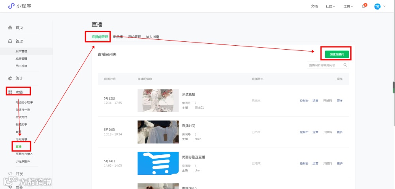Switch to the 商品库 tab
The width and height of the screenshot is (395, 189).
[118, 37]
